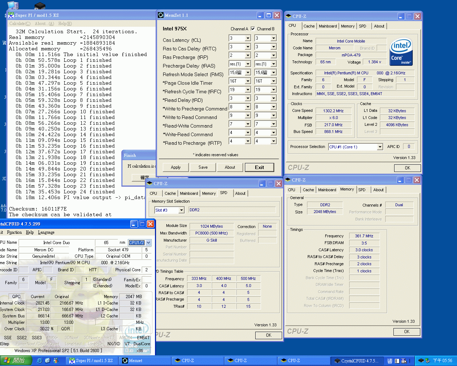Switch to Mainboard tab in CPU-Z CPU window
Screen dimensions: 457x366
[328, 26]
